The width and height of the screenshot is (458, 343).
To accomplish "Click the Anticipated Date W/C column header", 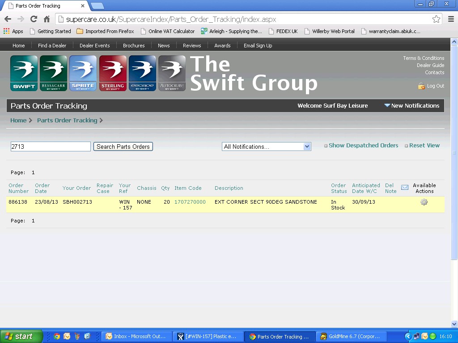I will point(366,188).
